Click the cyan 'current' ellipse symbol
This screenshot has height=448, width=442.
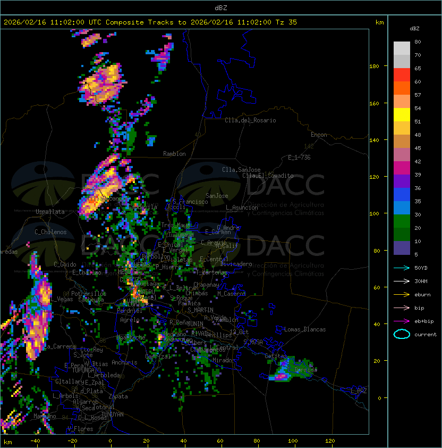click(402, 334)
